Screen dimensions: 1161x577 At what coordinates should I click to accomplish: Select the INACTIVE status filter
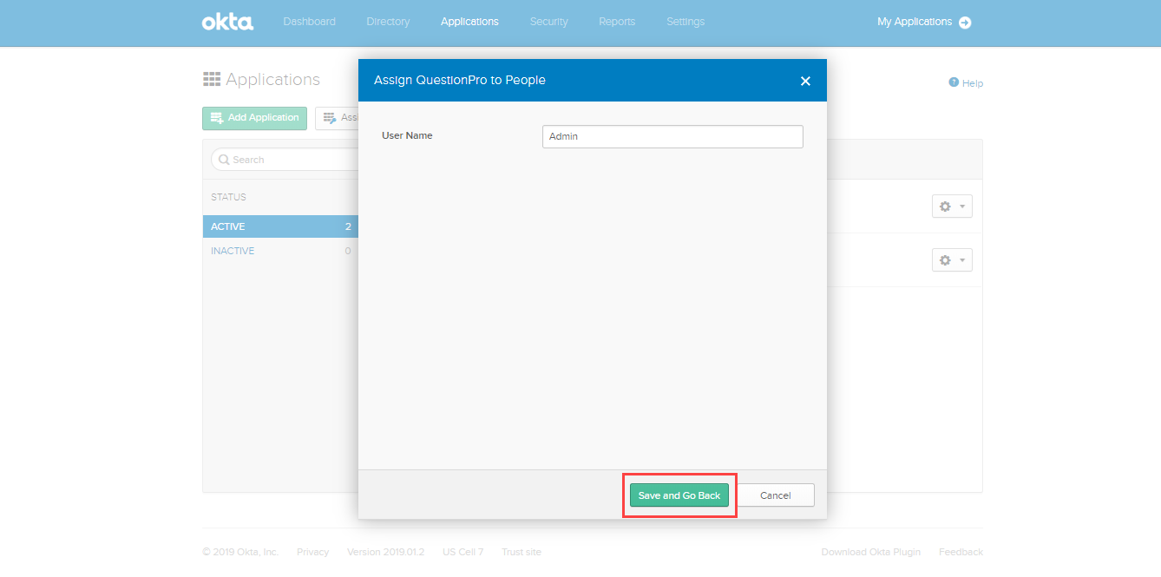pos(280,251)
